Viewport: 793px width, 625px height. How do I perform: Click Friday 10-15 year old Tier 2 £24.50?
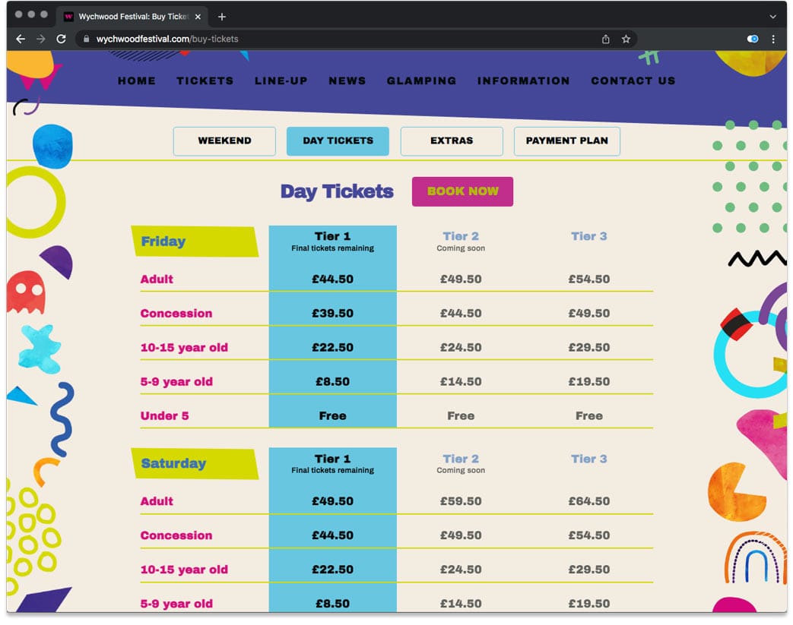461,348
